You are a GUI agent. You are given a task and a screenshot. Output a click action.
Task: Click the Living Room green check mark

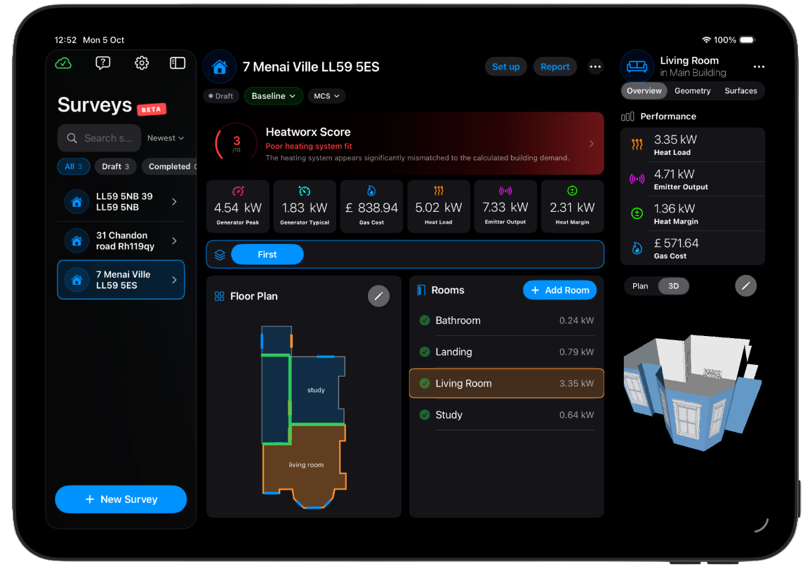[x=425, y=383]
